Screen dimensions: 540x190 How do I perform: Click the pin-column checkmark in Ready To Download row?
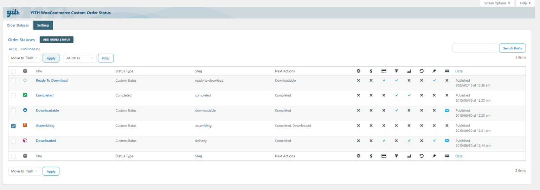(x=434, y=80)
